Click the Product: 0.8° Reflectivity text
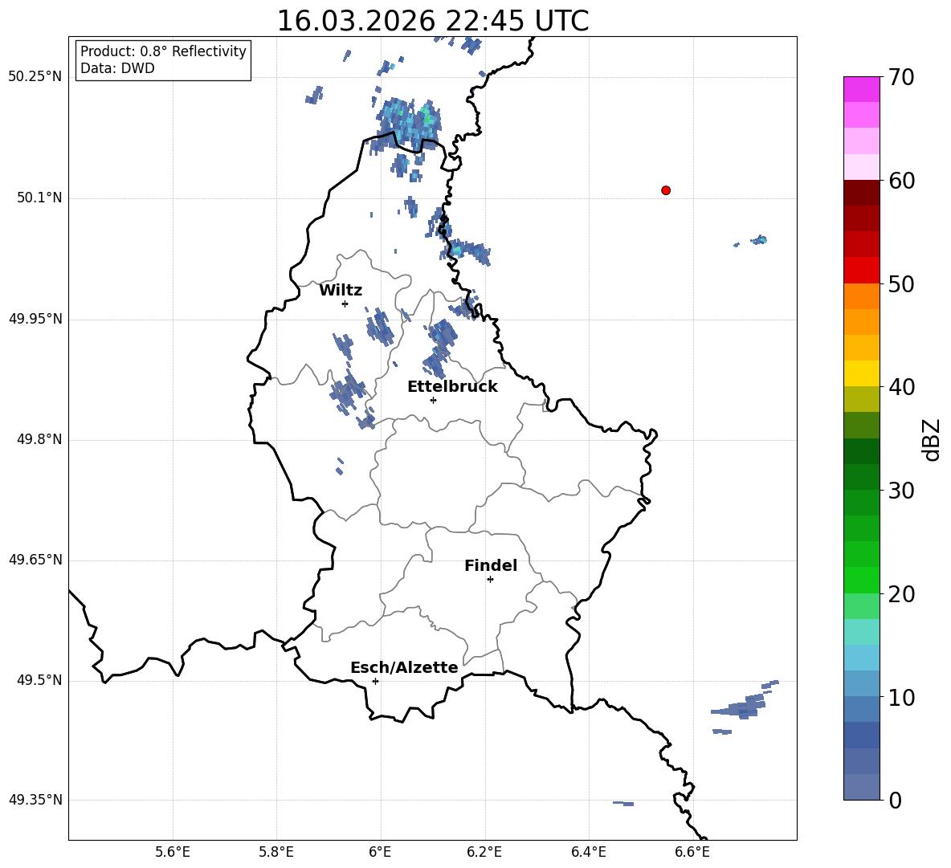Viewport: 951px width, 868px height. pos(163,51)
